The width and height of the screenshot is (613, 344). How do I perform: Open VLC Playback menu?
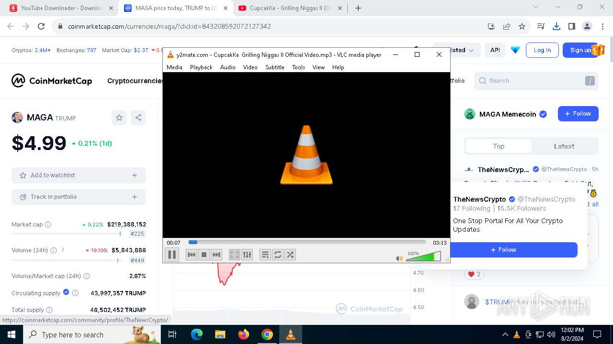201,67
